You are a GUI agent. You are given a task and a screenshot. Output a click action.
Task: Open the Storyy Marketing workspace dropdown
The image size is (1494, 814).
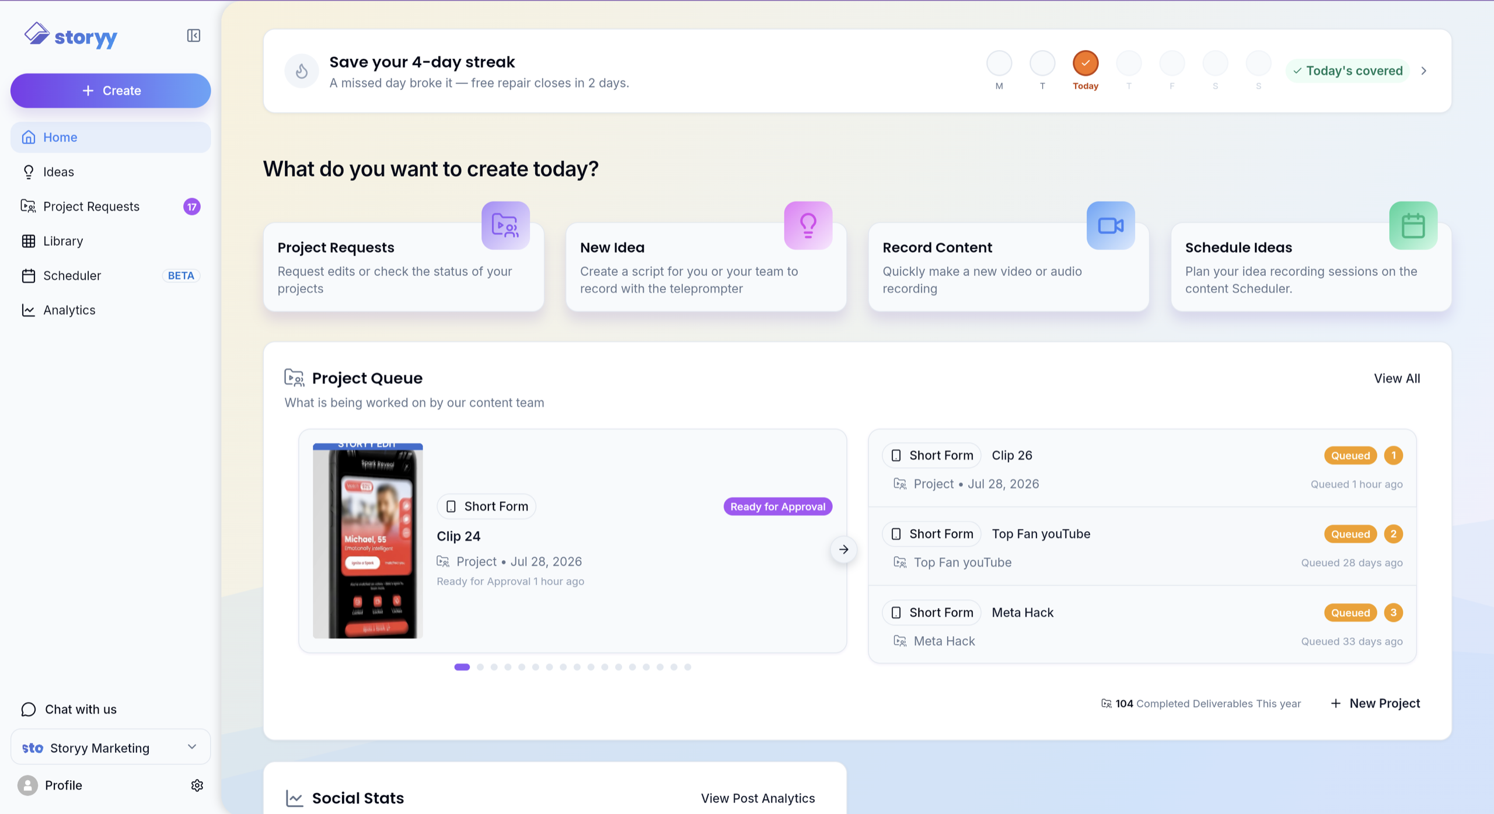110,747
